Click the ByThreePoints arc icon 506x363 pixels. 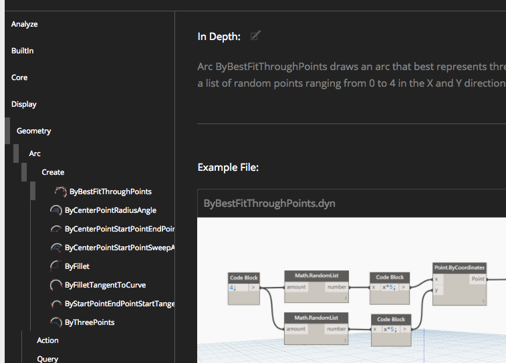tap(56, 322)
